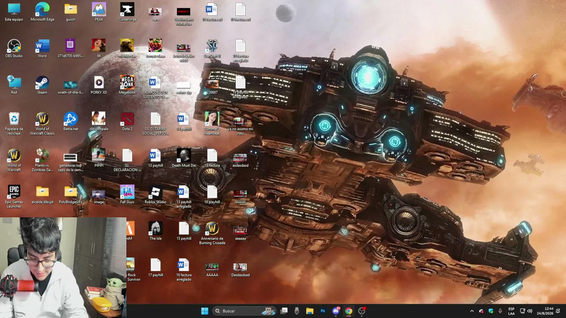Select the Roblox Studio shortcut

point(155,194)
